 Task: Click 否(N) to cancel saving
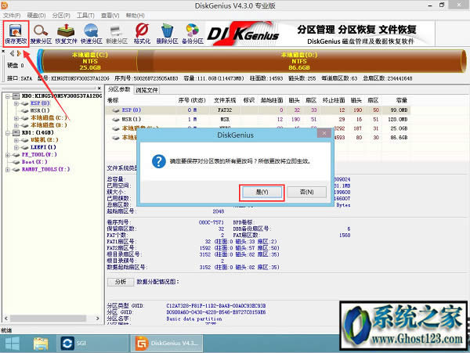tap(302, 192)
